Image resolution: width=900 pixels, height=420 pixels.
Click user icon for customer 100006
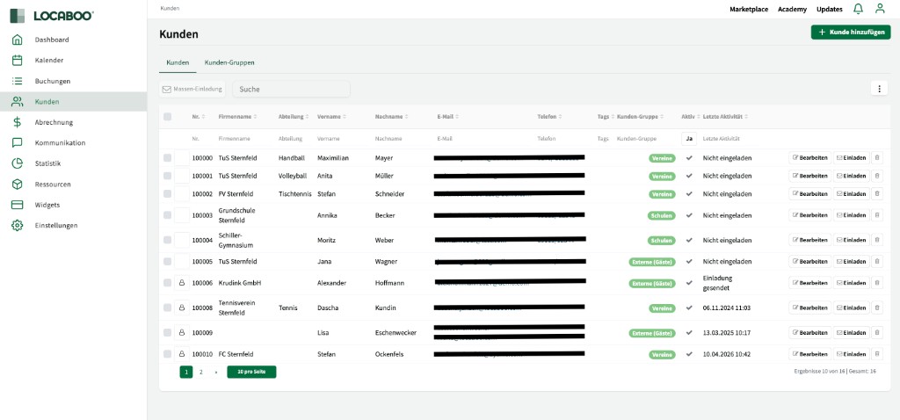coord(182,283)
